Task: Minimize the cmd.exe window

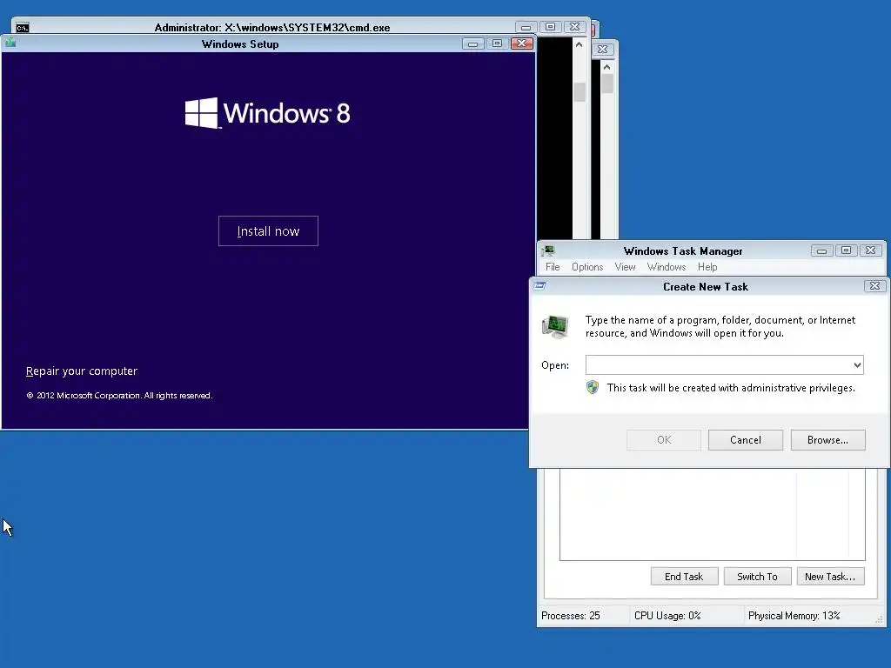Action: (x=526, y=27)
